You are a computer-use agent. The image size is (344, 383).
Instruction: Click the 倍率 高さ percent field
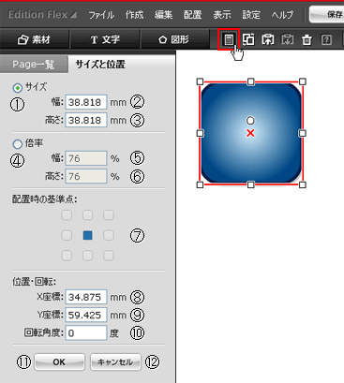coord(86,176)
